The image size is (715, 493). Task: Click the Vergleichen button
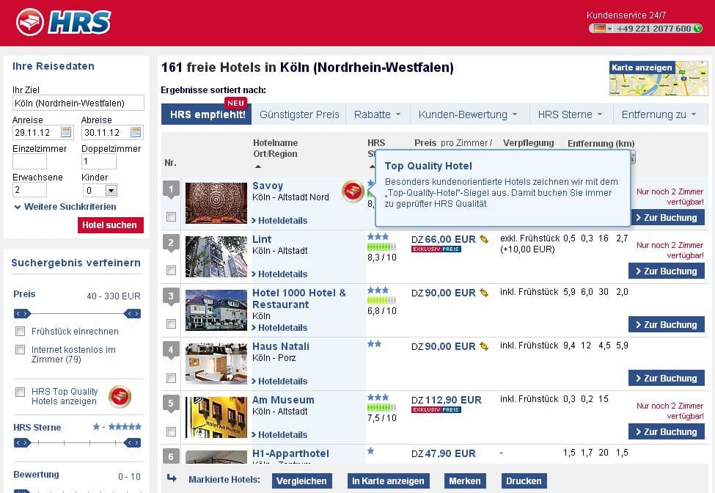[302, 481]
